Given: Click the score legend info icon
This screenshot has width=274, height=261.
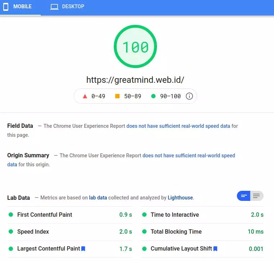Looking at the screenshot, I should tap(189, 96).
